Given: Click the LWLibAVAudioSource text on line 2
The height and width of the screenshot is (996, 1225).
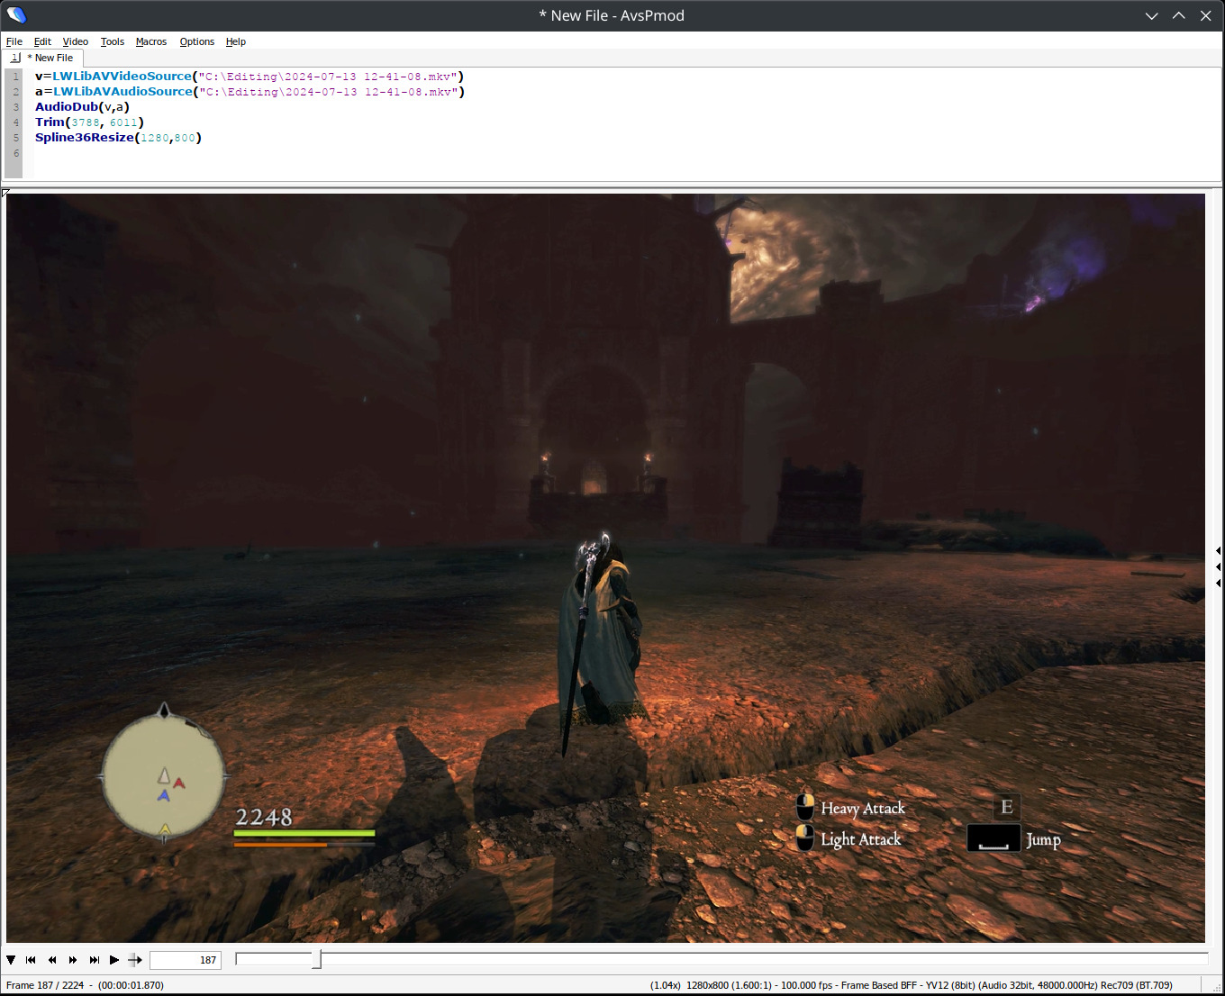Looking at the screenshot, I should coord(122,92).
